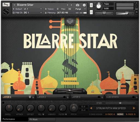This screenshot has width=140, height=122.
Task: Toggle the SUB-SYNTH lock icon
Action: (x=137, y=97)
